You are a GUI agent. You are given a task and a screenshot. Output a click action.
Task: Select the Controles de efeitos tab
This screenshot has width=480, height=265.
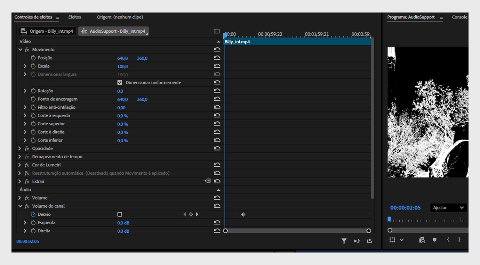[33, 17]
